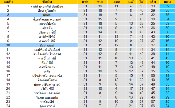Select team name แบล็คเบิร์น โรเวอร์ส

point(47,54)
